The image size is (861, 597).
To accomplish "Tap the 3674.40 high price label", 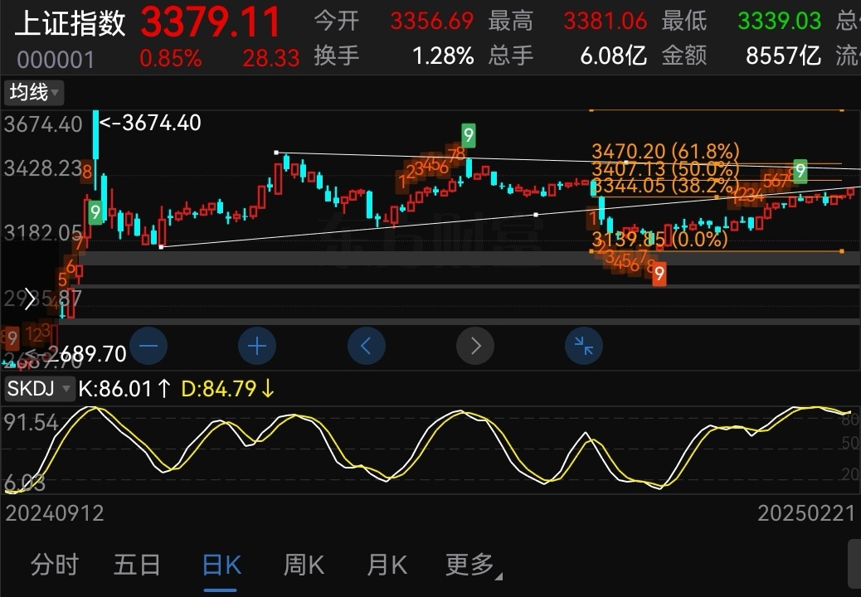I will coord(149,123).
